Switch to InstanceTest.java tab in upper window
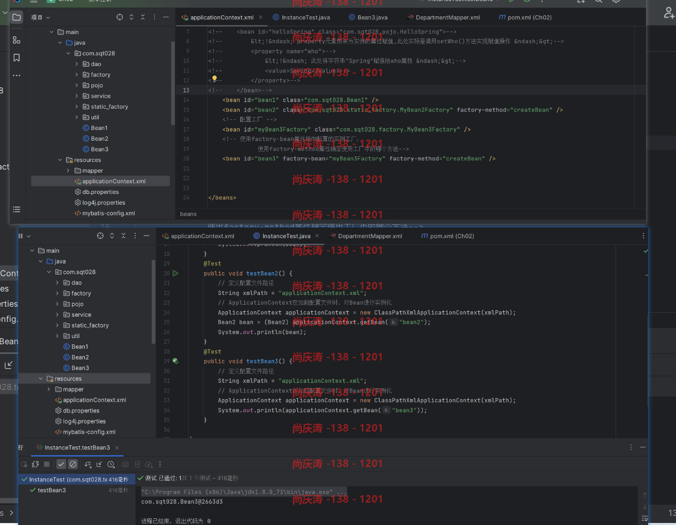Screen dimensions: 676x525 (301, 17)
